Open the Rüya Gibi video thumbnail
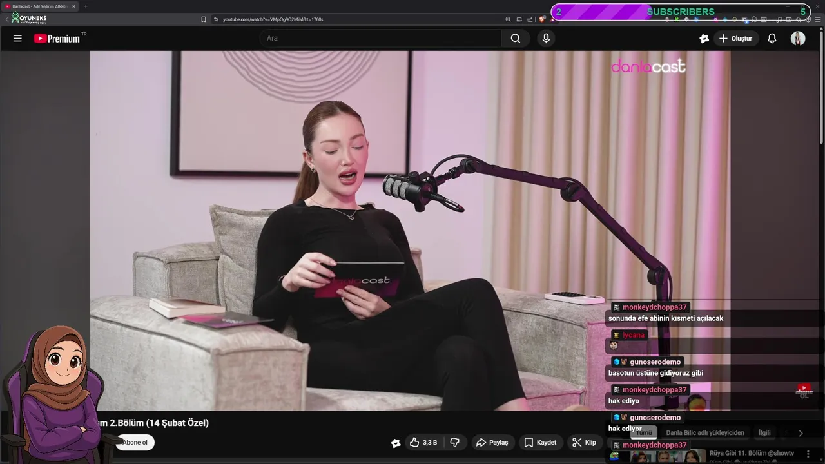The image size is (825, 464). click(667, 456)
